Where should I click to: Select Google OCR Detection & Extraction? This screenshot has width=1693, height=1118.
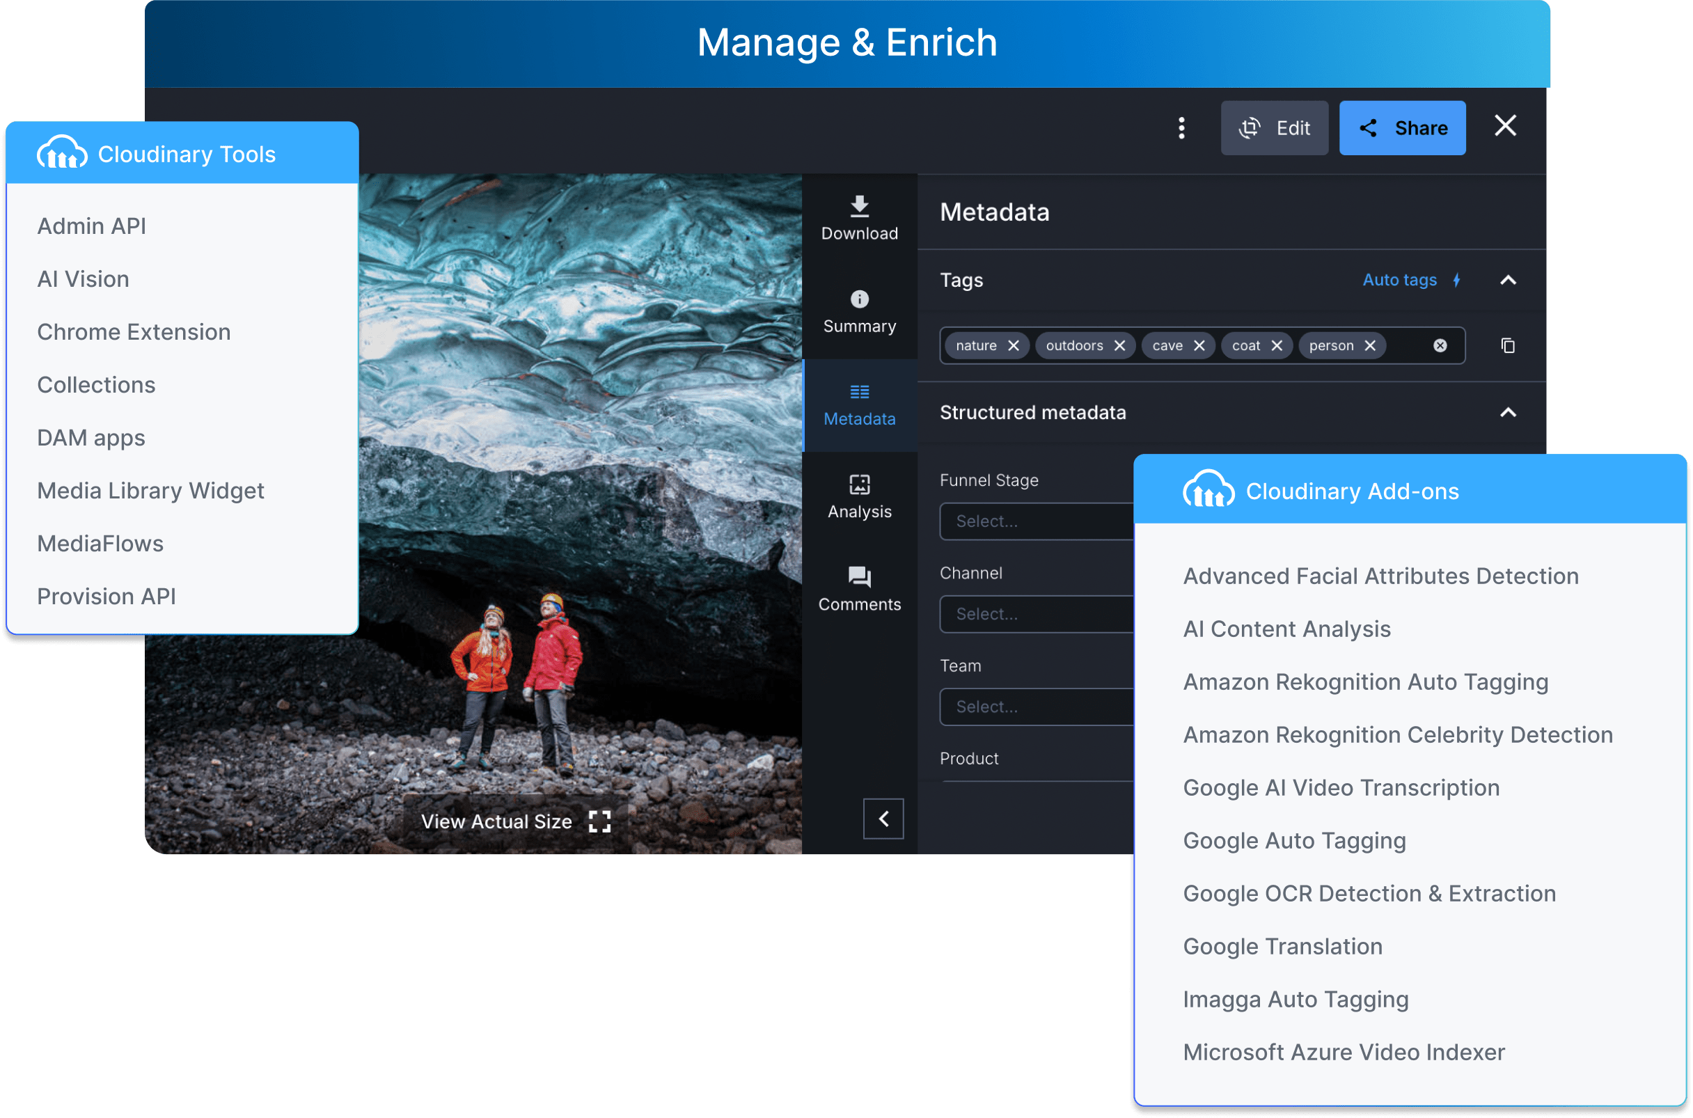tap(1369, 893)
